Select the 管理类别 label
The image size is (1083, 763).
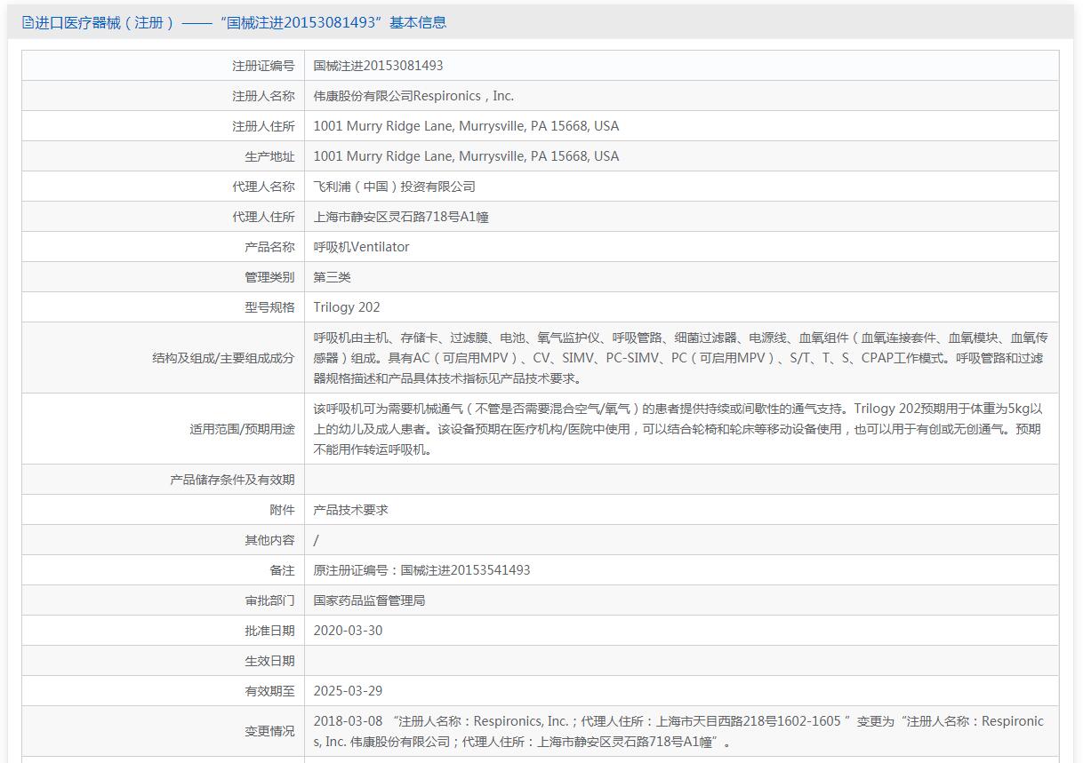pyautogui.click(x=269, y=277)
